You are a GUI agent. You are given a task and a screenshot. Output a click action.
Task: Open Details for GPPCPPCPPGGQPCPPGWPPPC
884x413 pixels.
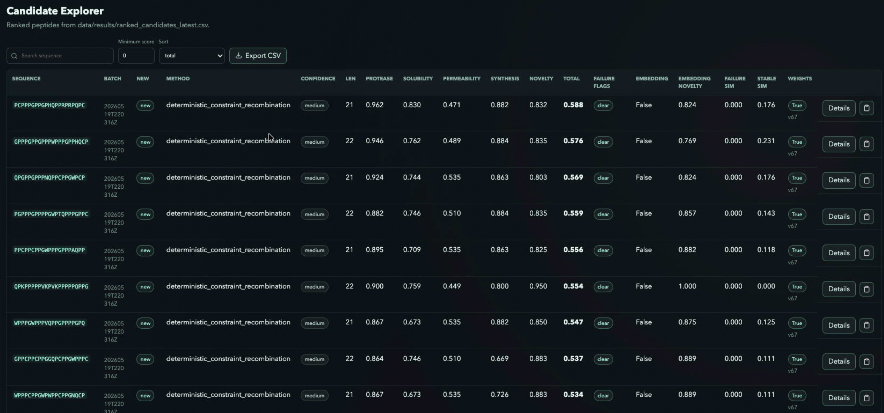[x=839, y=361]
